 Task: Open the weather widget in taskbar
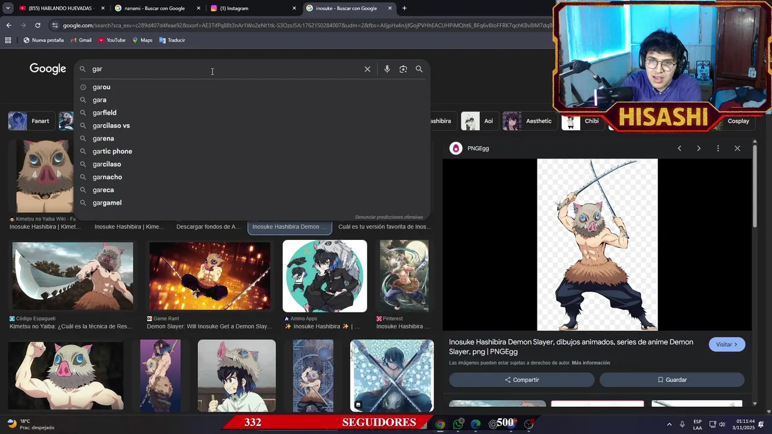coord(30,424)
